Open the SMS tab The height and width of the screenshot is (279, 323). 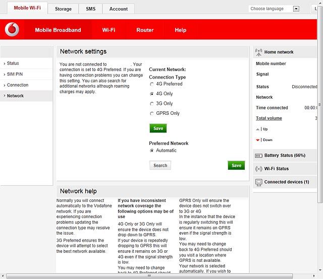pos(91,9)
